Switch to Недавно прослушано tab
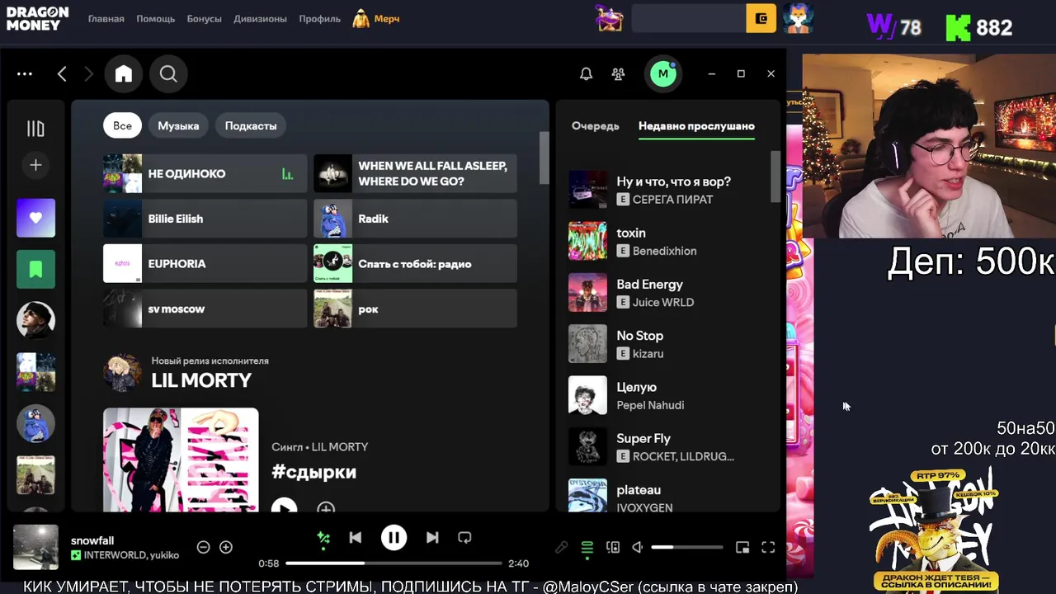This screenshot has height=594, width=1056. [x=696, y=126]
